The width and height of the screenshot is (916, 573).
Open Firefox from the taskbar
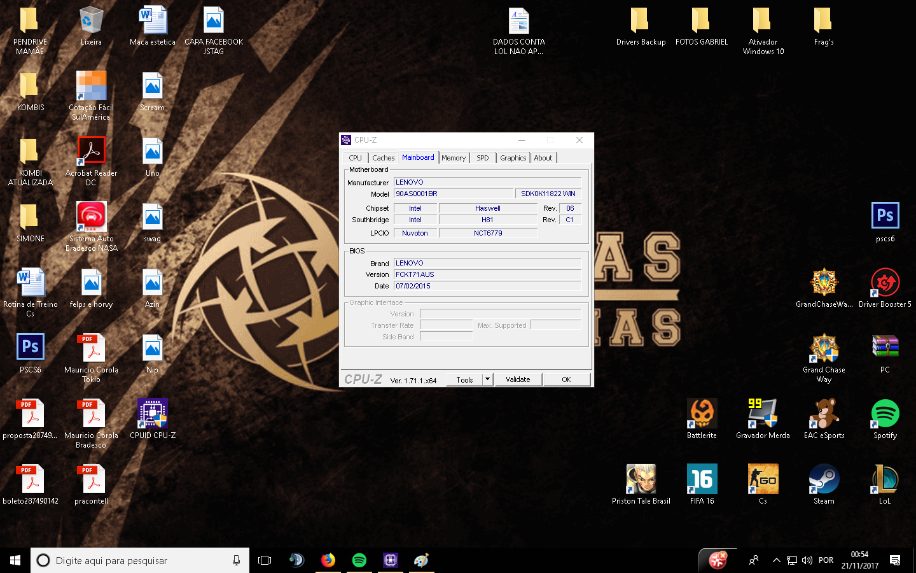click(x=328, y=560)
